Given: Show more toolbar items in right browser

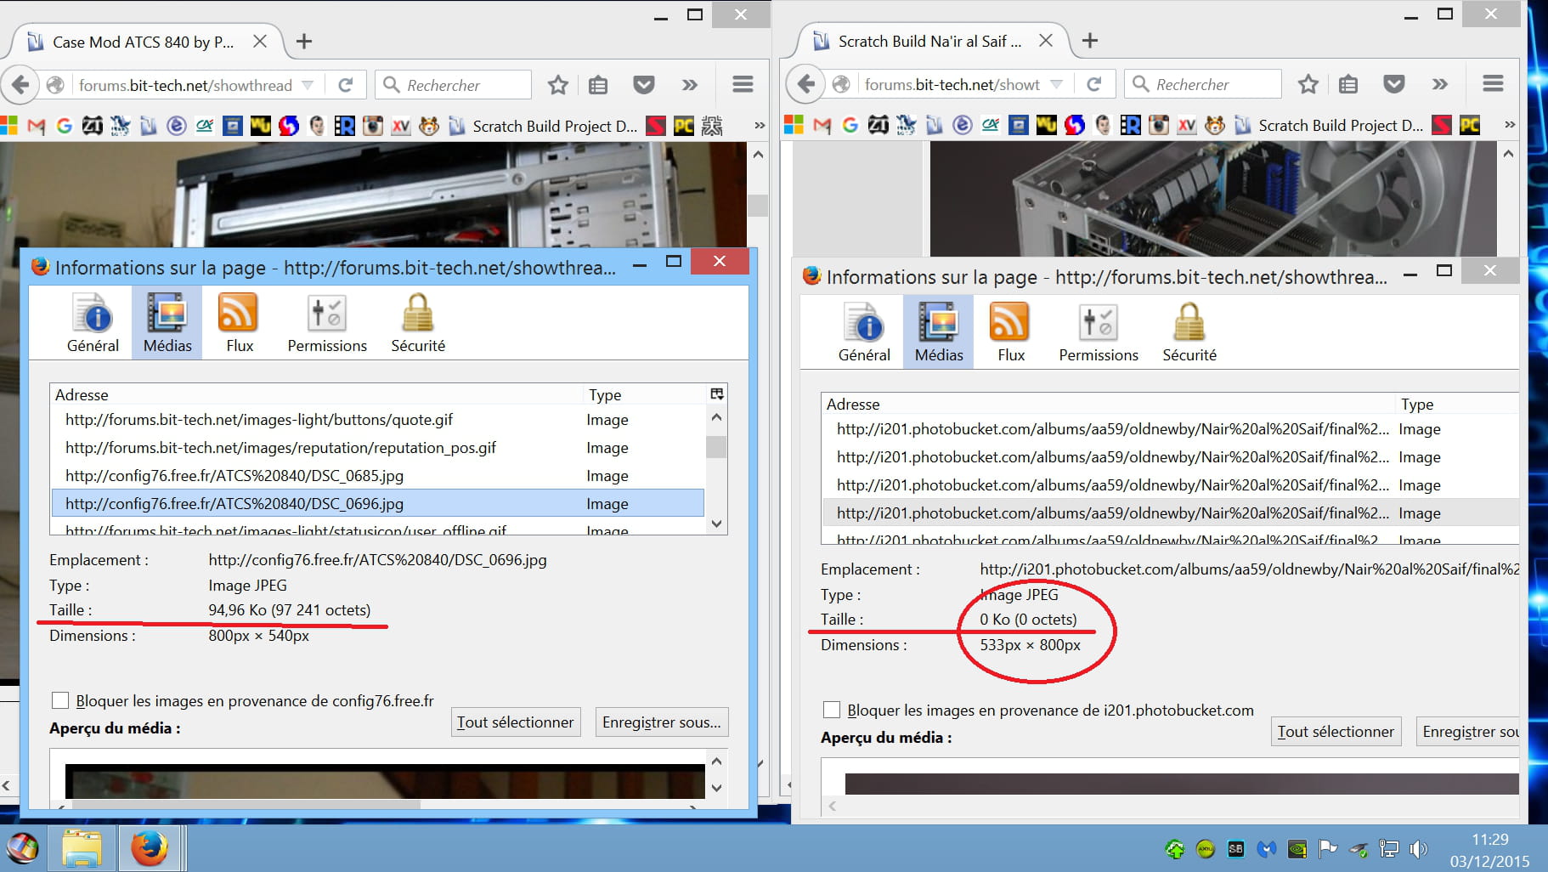Looking at the screenshot, I should pos(1439,84).
